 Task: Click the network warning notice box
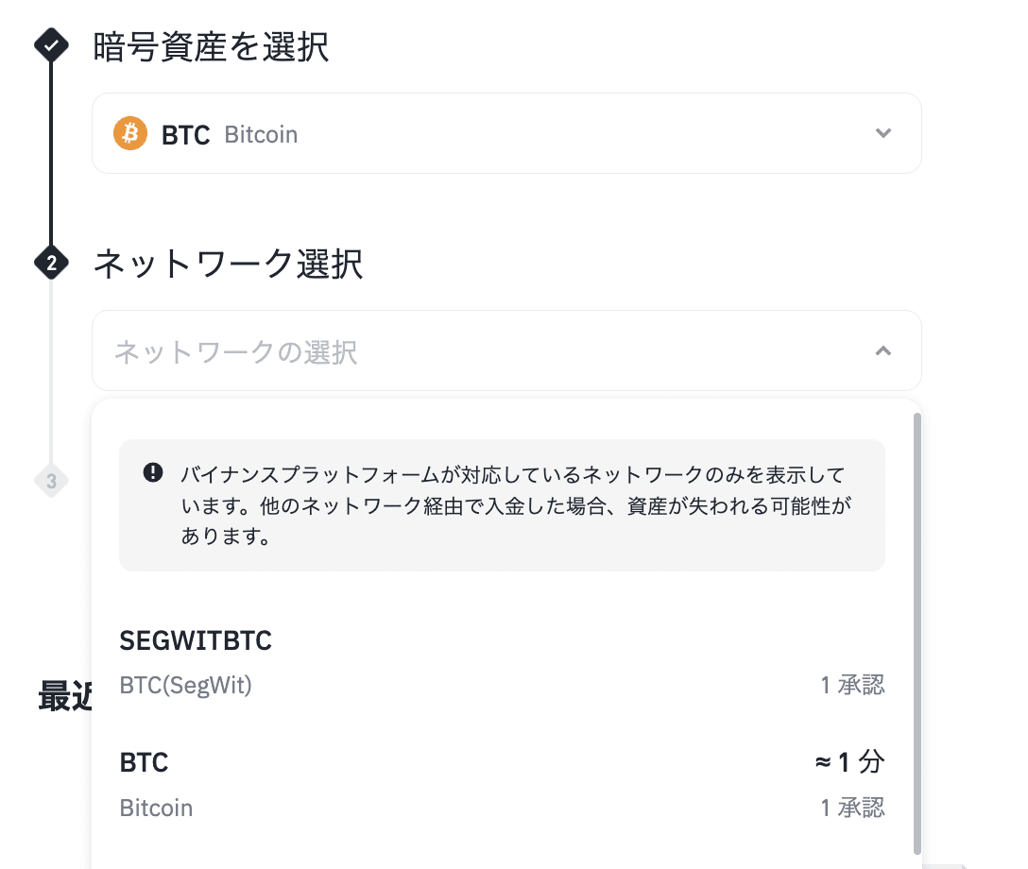tap(502, 504)
